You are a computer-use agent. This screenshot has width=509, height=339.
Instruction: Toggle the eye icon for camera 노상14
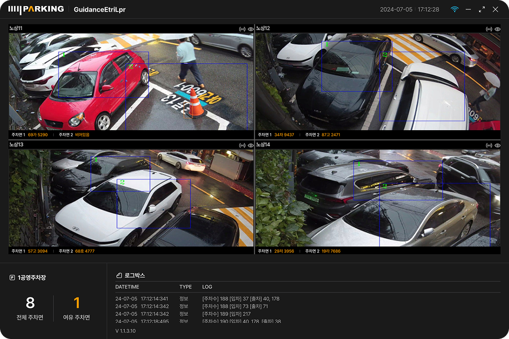point(497,145)
